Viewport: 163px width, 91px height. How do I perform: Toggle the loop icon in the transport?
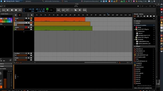point(51,10)
